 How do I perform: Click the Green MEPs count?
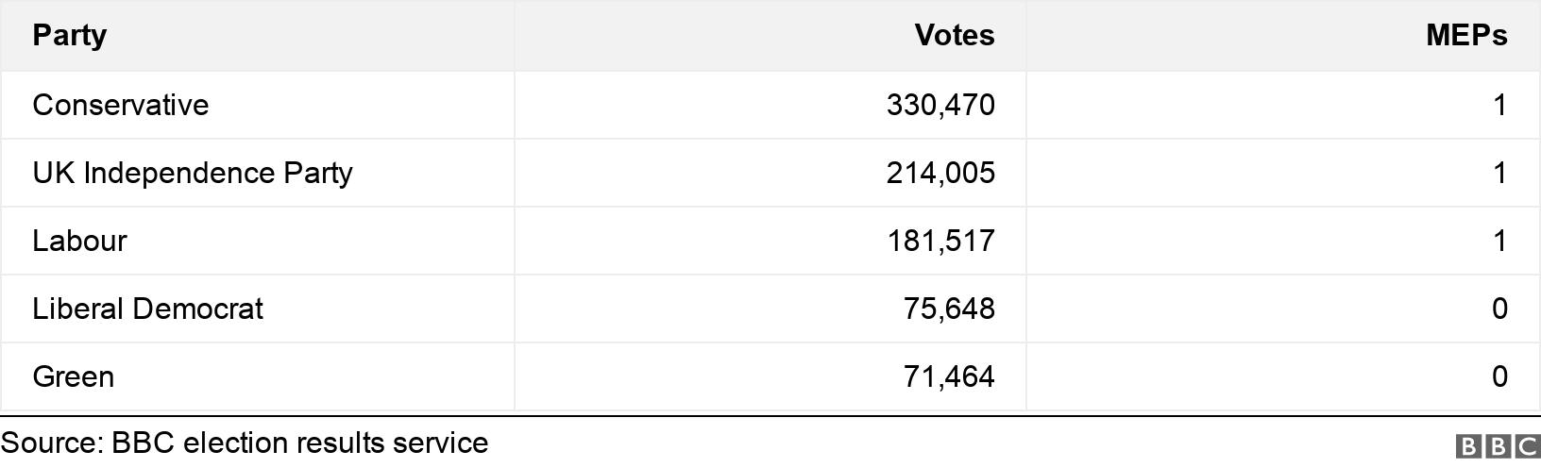click(1499, 376)
